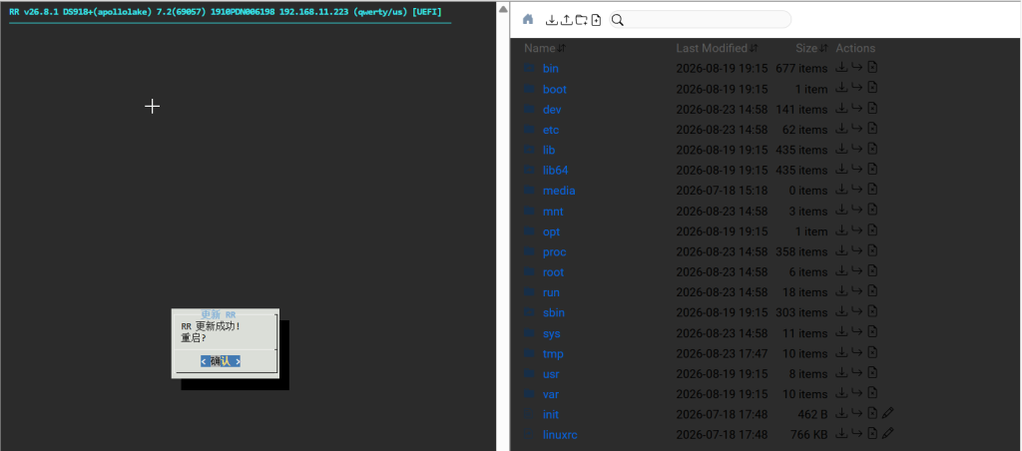Download the etc folder
Image resolution: width=1022 pixels, height=451 pixels.
(842, 129)
